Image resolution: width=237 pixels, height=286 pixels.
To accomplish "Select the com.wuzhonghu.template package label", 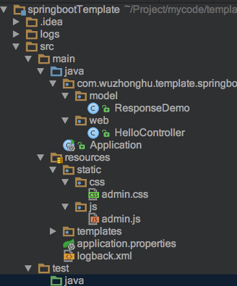I will point(157,84).
